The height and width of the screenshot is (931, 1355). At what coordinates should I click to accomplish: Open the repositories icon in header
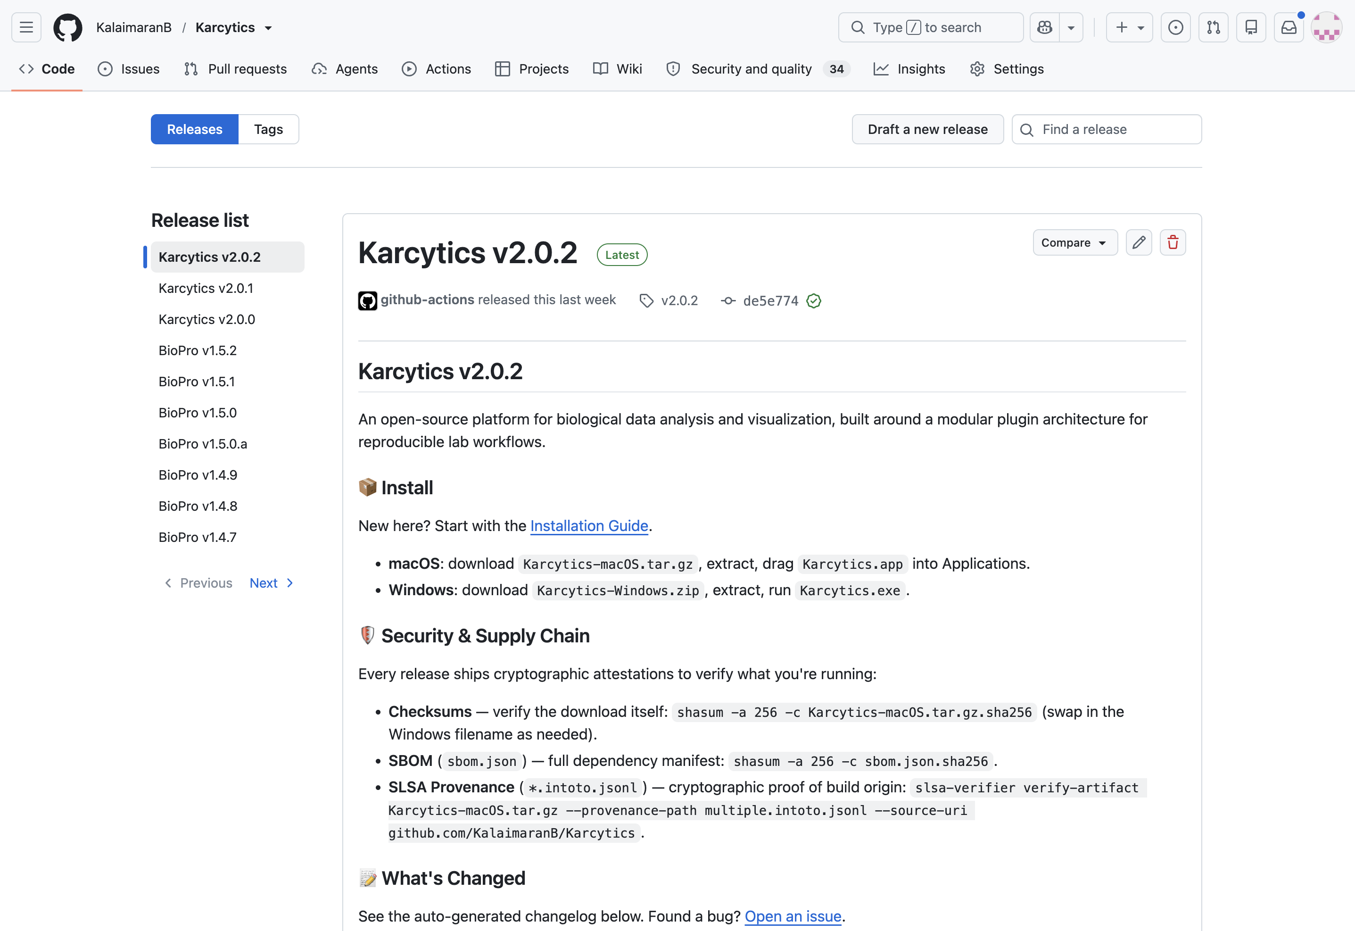[1251, 27]
